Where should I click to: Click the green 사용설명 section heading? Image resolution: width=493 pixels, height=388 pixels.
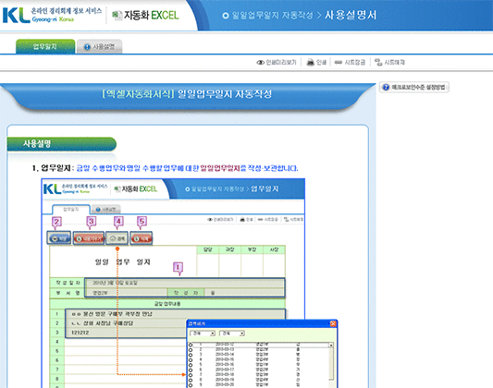click(62, 144)
